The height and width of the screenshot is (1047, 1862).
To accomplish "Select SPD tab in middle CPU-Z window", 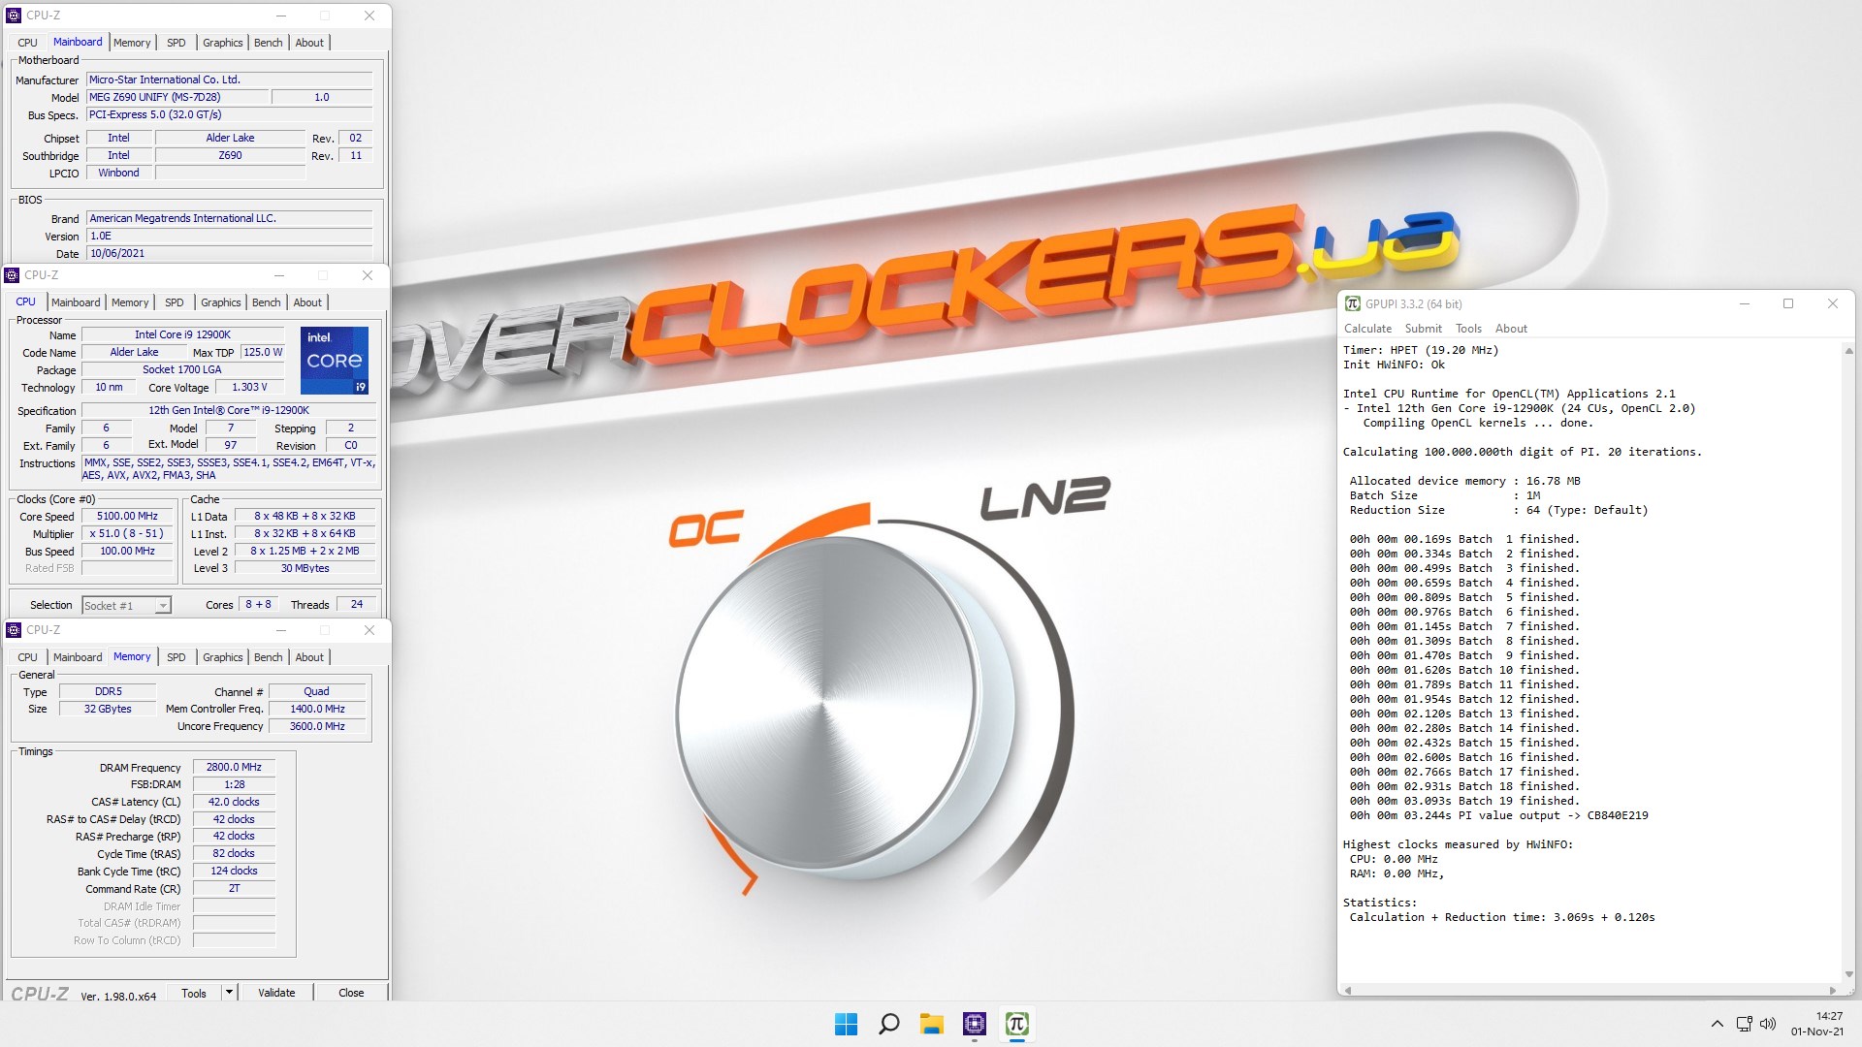I will (x=174, y=302).
